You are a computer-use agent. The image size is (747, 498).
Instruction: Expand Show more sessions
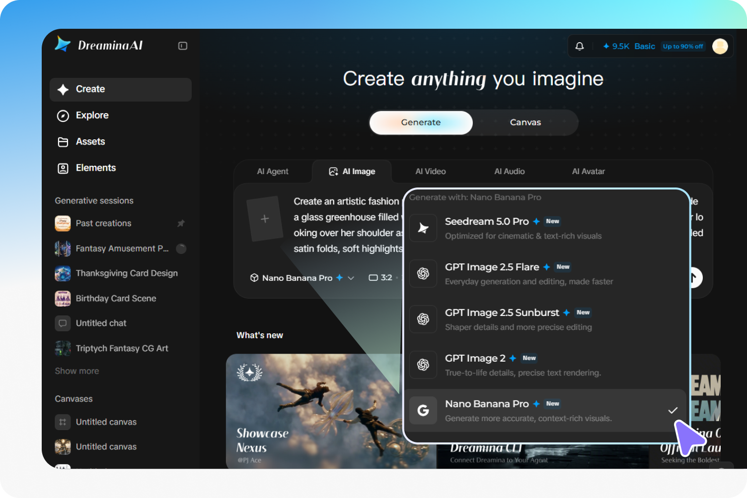click(77, 371)
